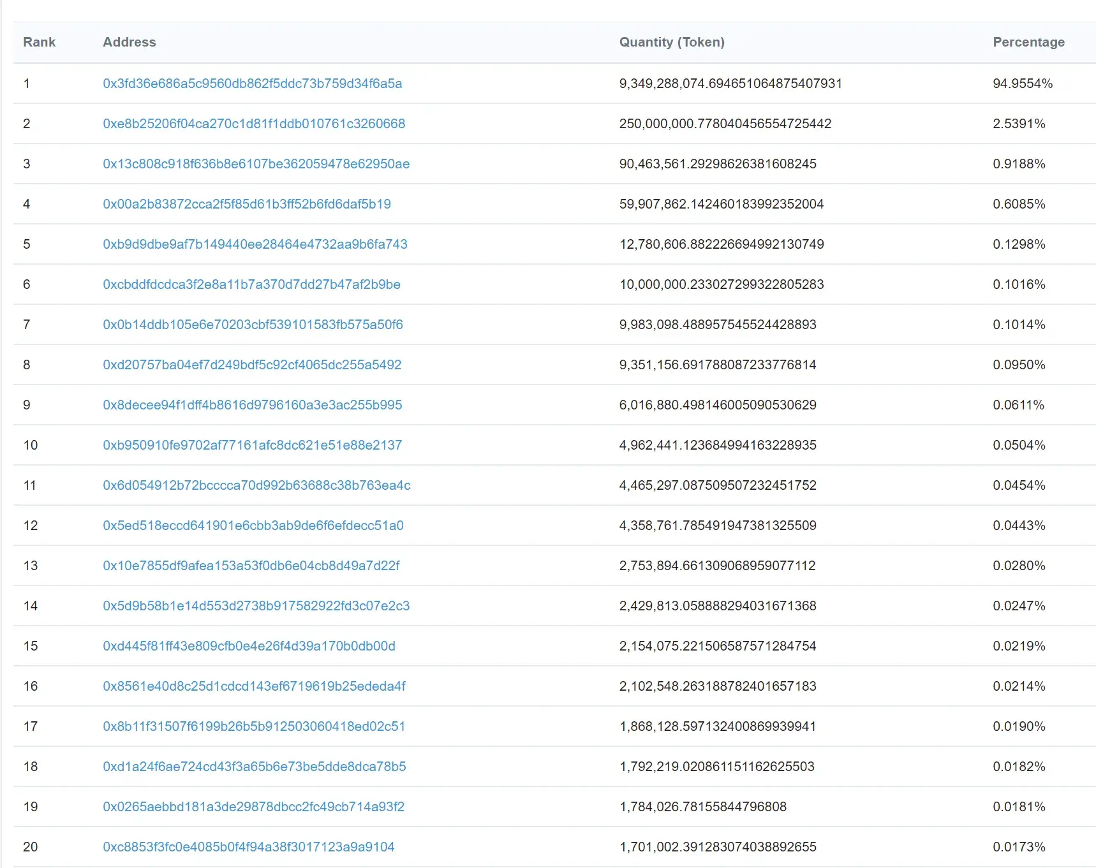The height and width of the screenshot is (868, 1096).
Task: Select quantity 1,868,128.597132400869939941
Action: point(718,726)
